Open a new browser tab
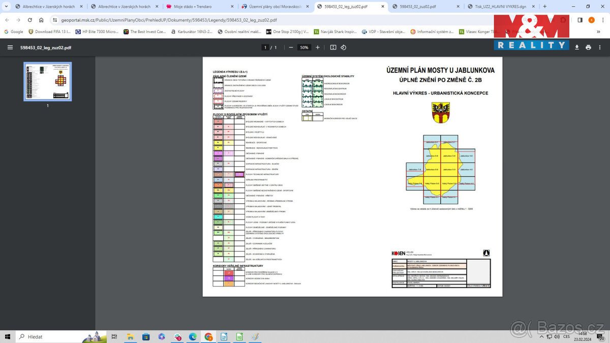The height and width of the screenshot is (343, 610). 545,7
